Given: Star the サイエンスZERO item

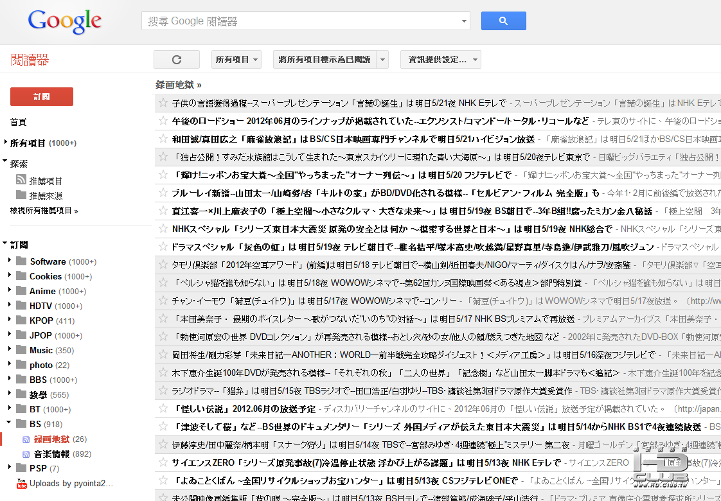Looking at the screenshot, I should click(163, 462).
